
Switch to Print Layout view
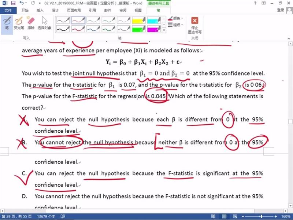coord(224,216)
